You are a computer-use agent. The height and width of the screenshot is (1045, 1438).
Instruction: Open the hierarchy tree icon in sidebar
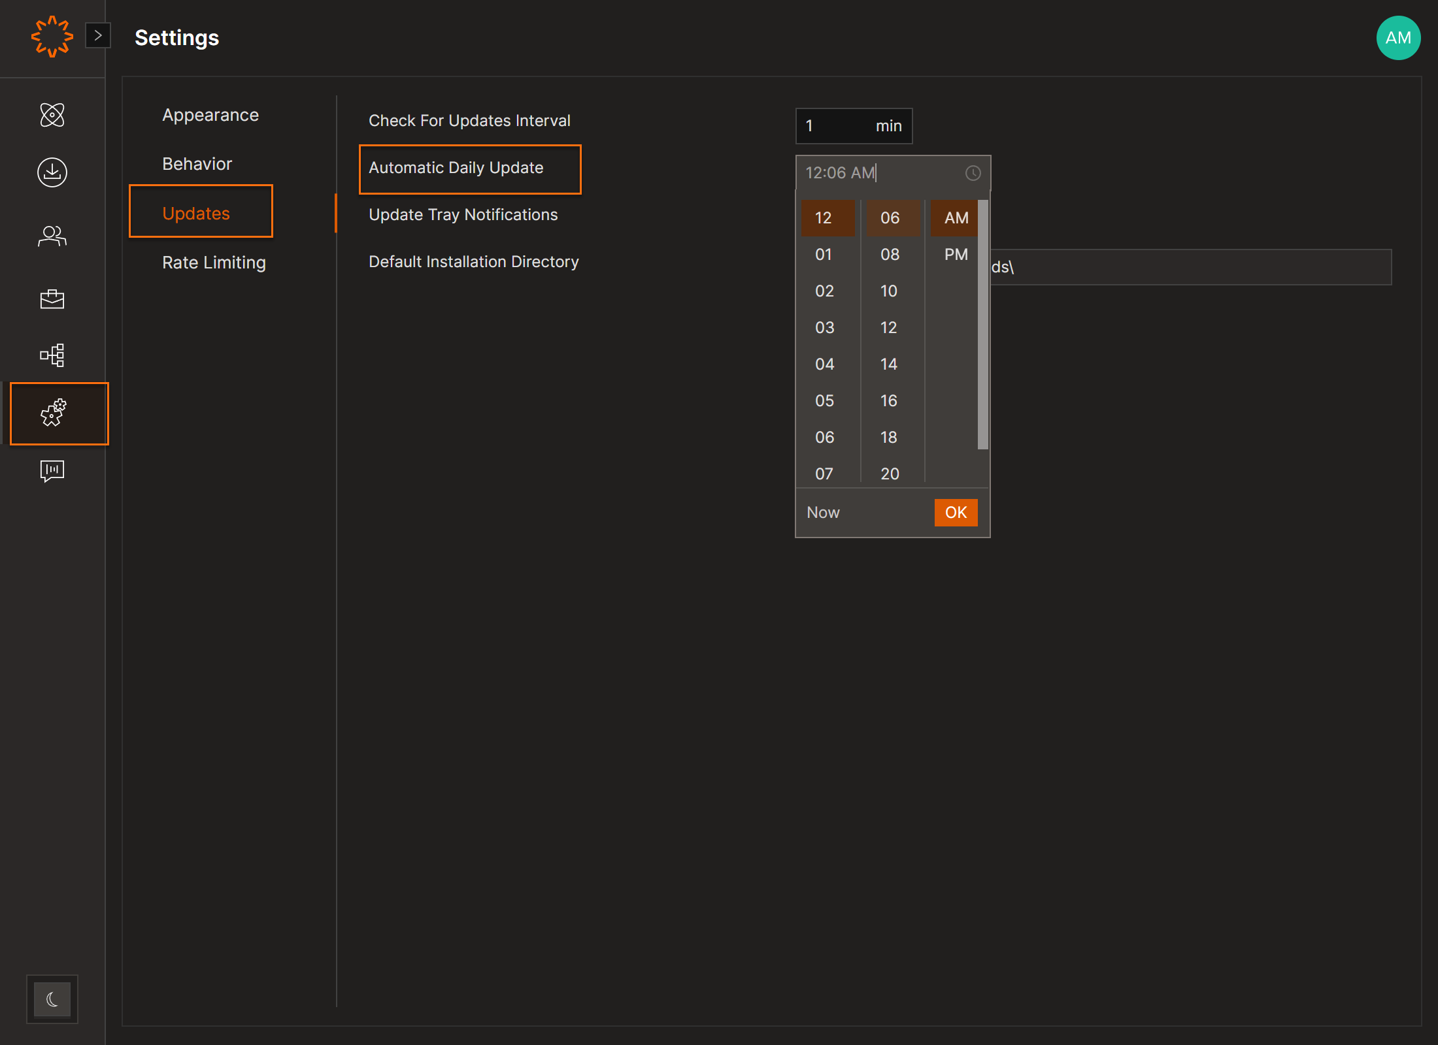tap(52, 355)
